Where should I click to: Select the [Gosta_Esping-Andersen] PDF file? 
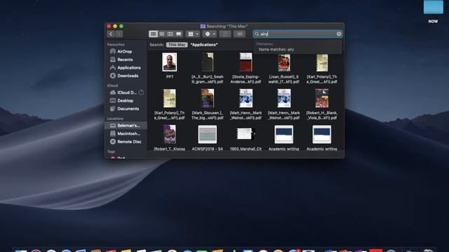pyautogui.click(x=246, y=62)
